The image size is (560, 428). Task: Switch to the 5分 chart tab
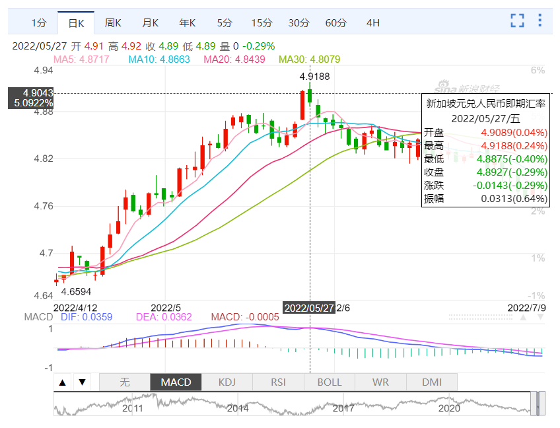coord(225,23)
